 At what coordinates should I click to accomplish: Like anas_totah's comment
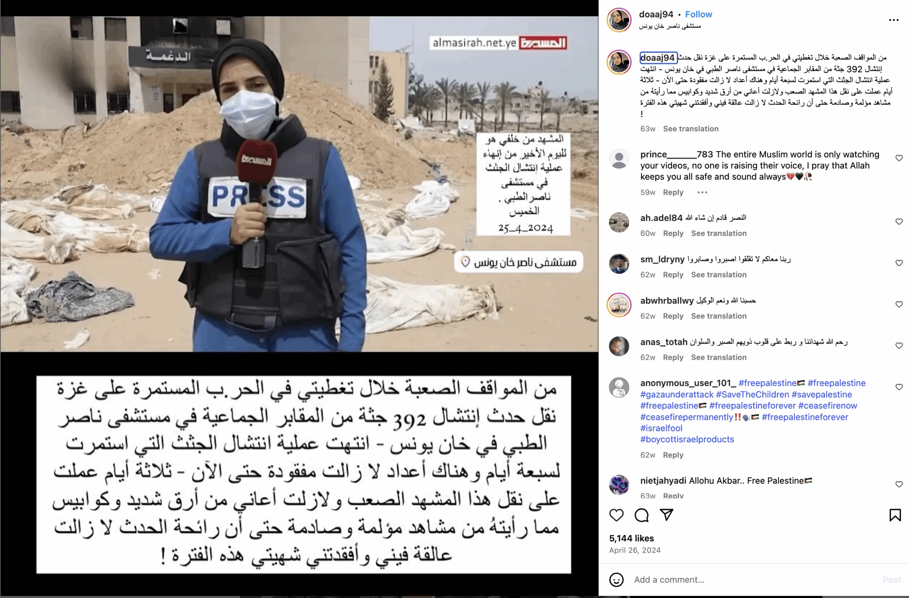(x=899, y=345)
